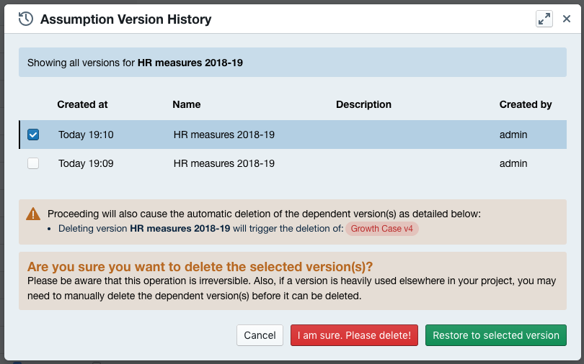The height and width of the screenshot is (364, 584).
Task: Click the Showing all versions info banner
Action: pos(292,63)
